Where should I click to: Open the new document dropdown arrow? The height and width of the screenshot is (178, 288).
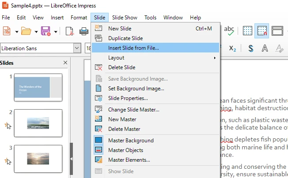[x=17, y=32]
